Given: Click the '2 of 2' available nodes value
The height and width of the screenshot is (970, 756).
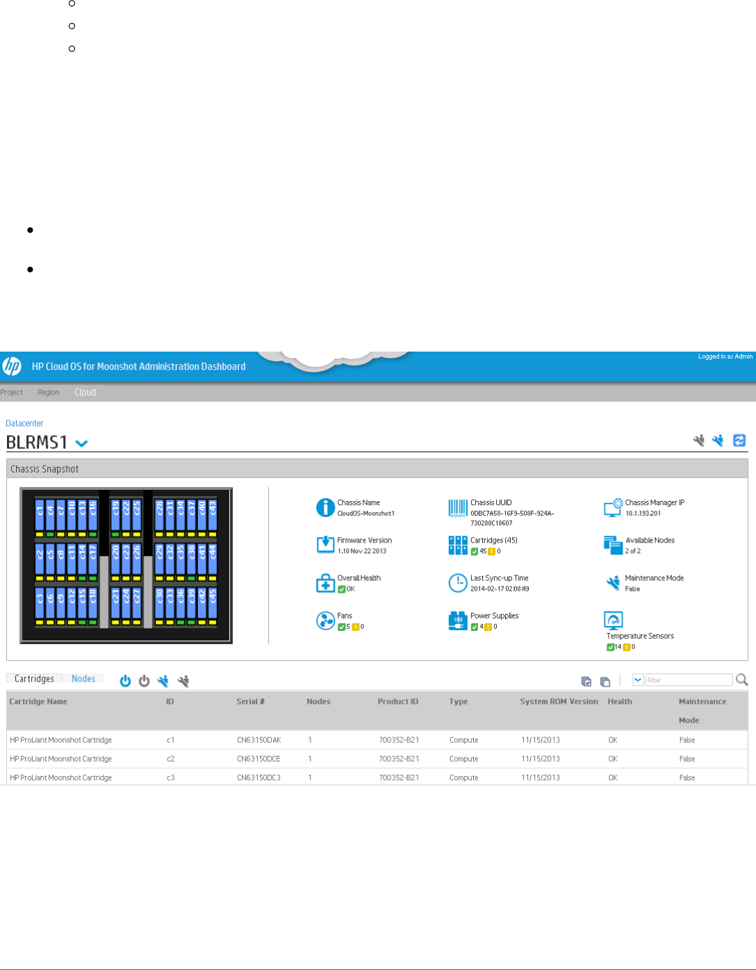Looking at the screenshot, I should point(633,551).
